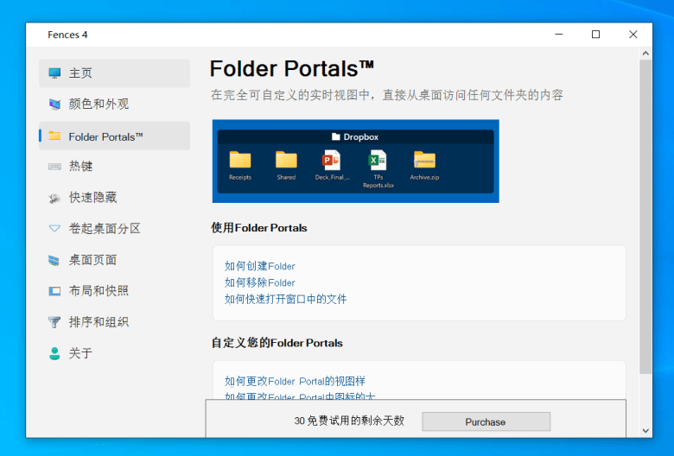This screenshot has width=674, height=456.
Task: Click the 使用Folder Portals section heading
Action: point(259,228)
